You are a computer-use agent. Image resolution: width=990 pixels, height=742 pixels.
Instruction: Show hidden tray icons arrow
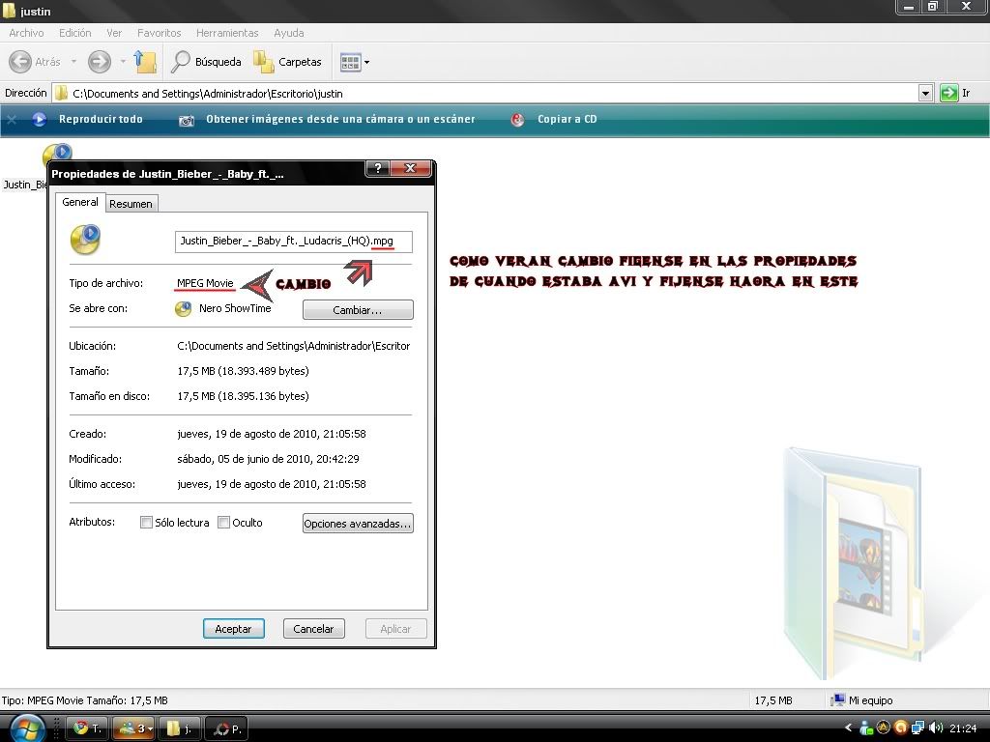coord(848,728)
